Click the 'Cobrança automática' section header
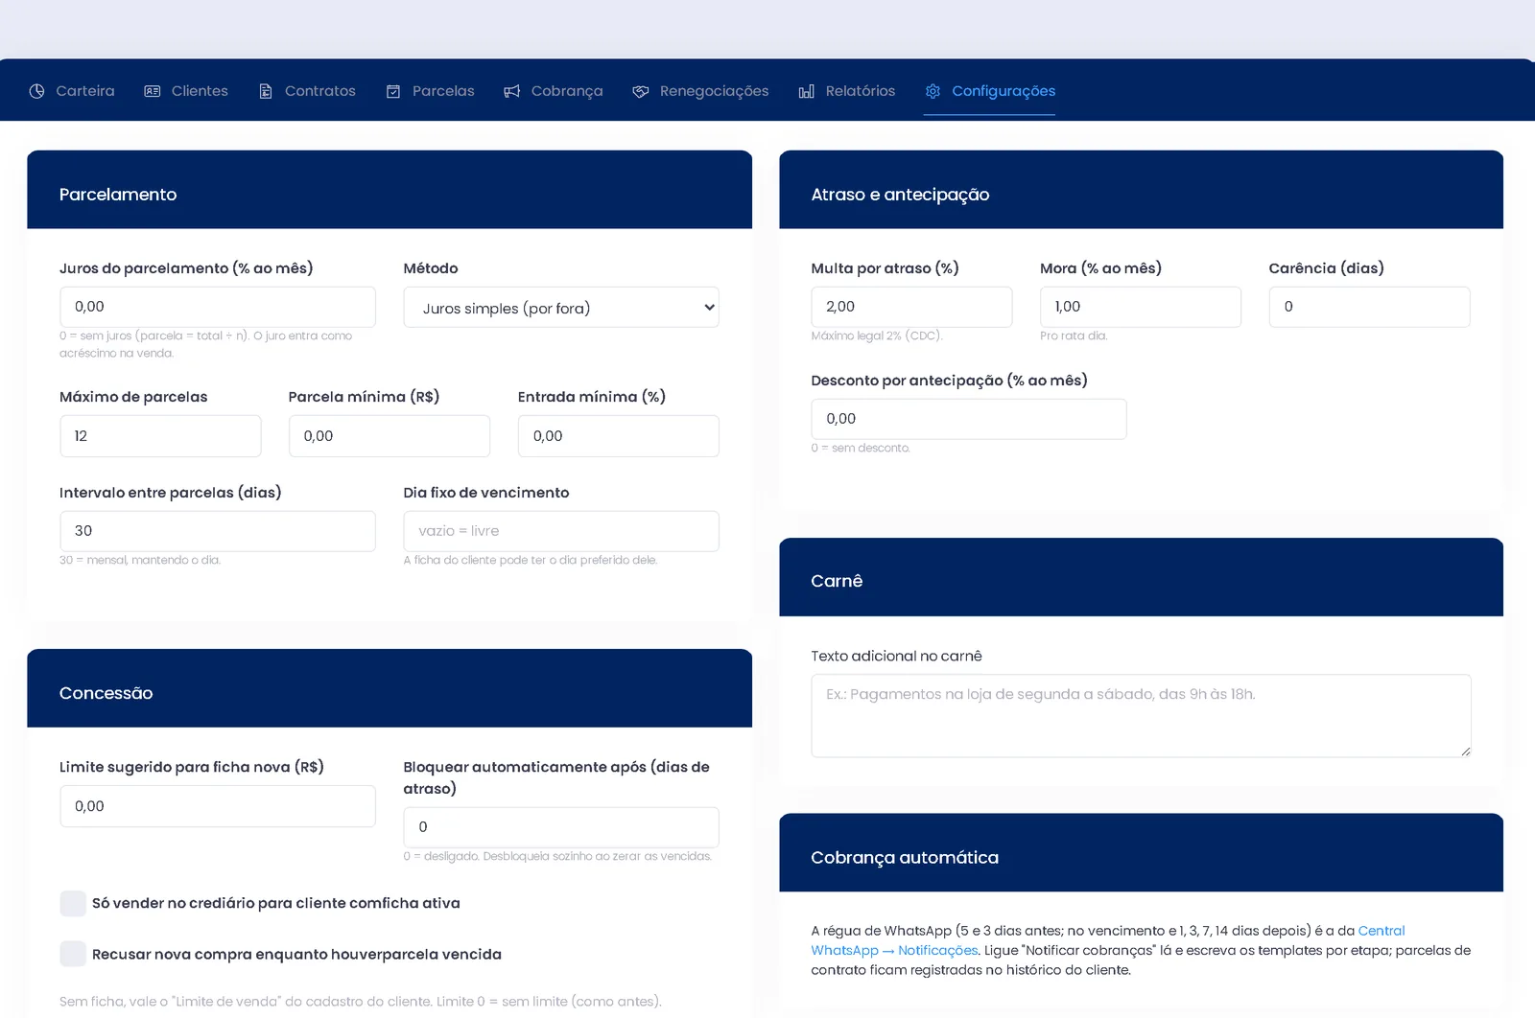 pyautogui.click(x=1141, y=853)
